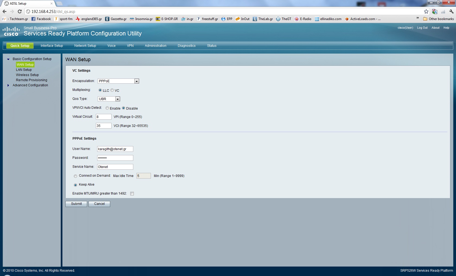Image resolution: width=456 pixels, height=276 pixels.
Task: Open the Help link
Action: (x=446, y=28)
